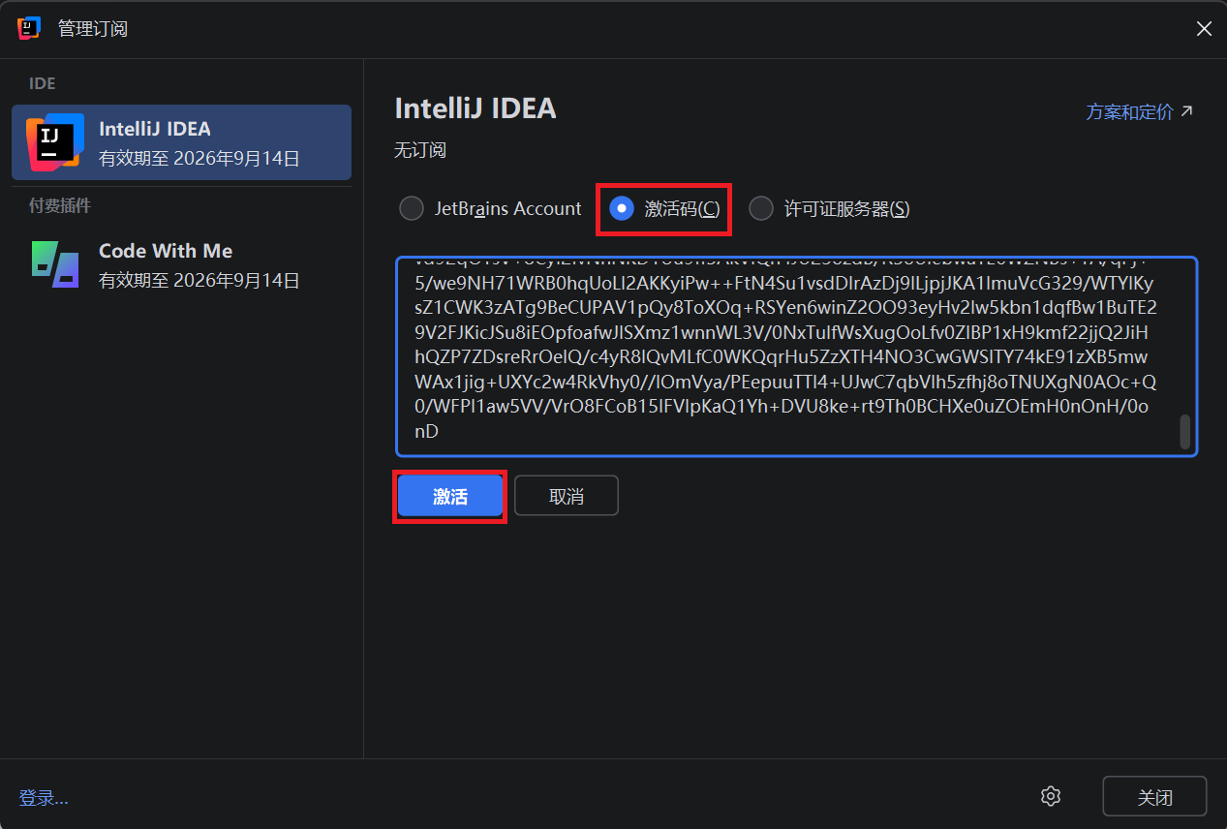Click 有效期至 2026年9月14日 under Code With Me
The height and width of the screenshot is (829, 1227).
pos(199,281)
